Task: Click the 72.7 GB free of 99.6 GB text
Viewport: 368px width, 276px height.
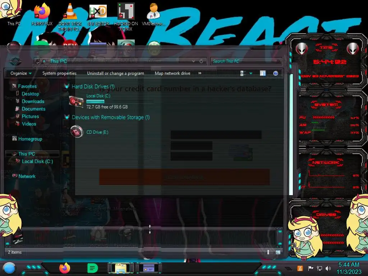Action: pyautogui.click(x=107, y=107)
